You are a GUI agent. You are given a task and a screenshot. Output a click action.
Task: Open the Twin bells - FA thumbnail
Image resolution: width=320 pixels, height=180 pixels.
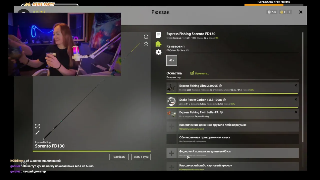coord(171,114)
